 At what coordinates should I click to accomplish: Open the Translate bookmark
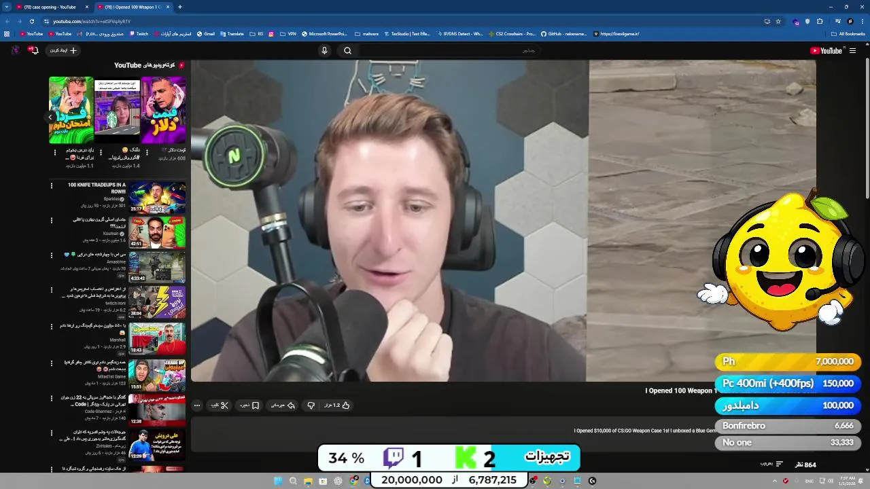point(232,33)
